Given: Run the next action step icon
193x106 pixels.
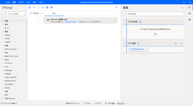Looking at the screenshot, I should coord(43,7).
